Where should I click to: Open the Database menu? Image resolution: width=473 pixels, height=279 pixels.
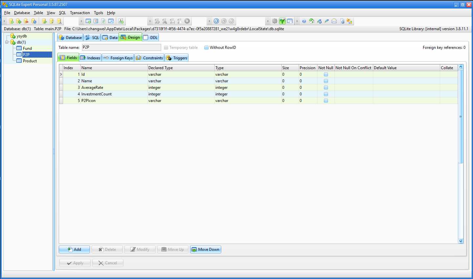click(x=22, y=13)
